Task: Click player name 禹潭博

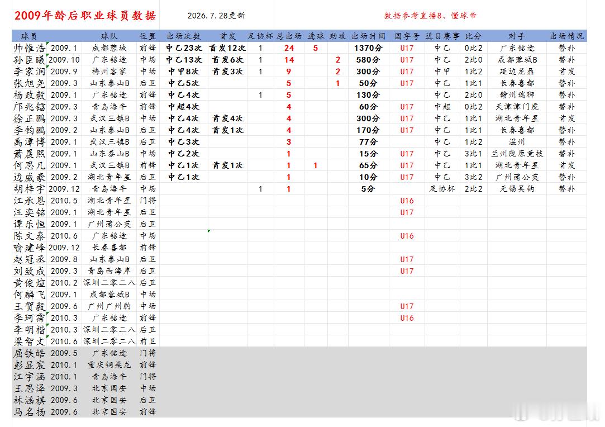Action: 29,142
